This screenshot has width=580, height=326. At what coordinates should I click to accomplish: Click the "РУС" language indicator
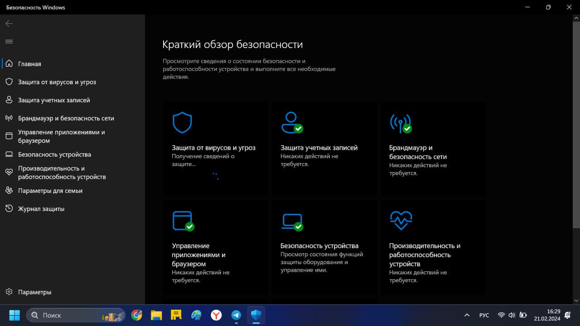(x=484, y=315)
